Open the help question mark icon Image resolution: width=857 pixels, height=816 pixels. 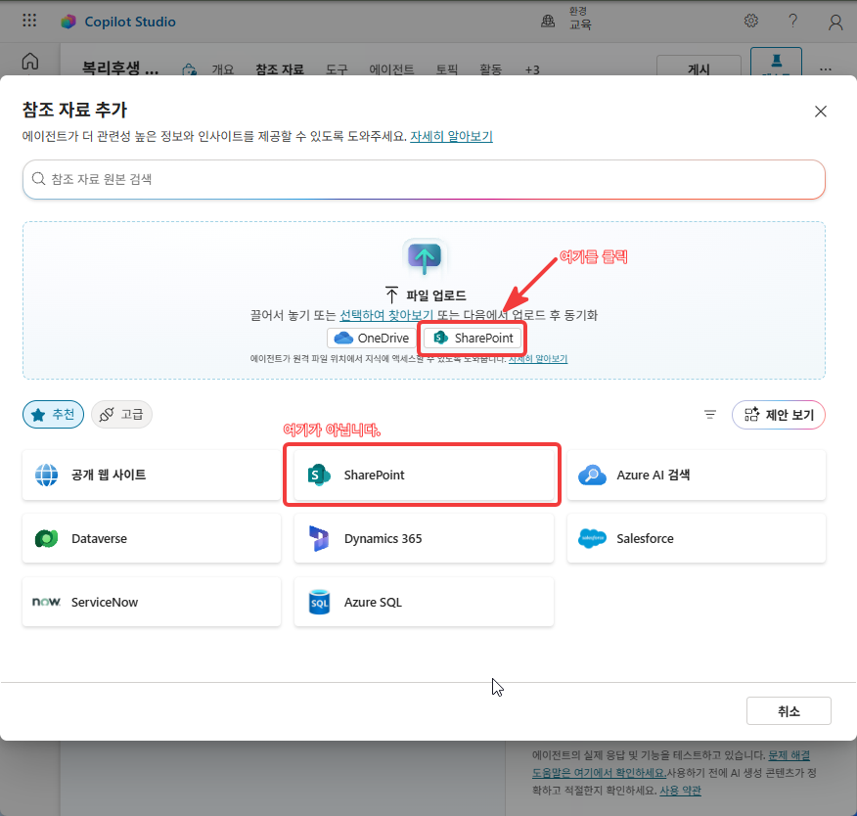click(x=793, y=21)
